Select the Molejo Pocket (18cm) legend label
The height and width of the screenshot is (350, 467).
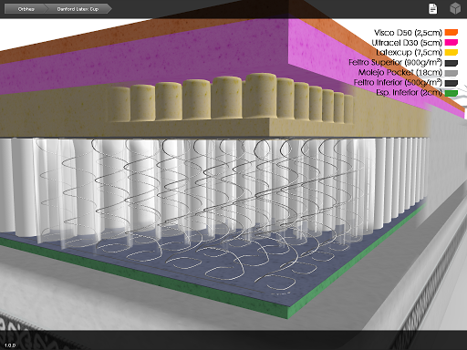(x=400, y=73)
